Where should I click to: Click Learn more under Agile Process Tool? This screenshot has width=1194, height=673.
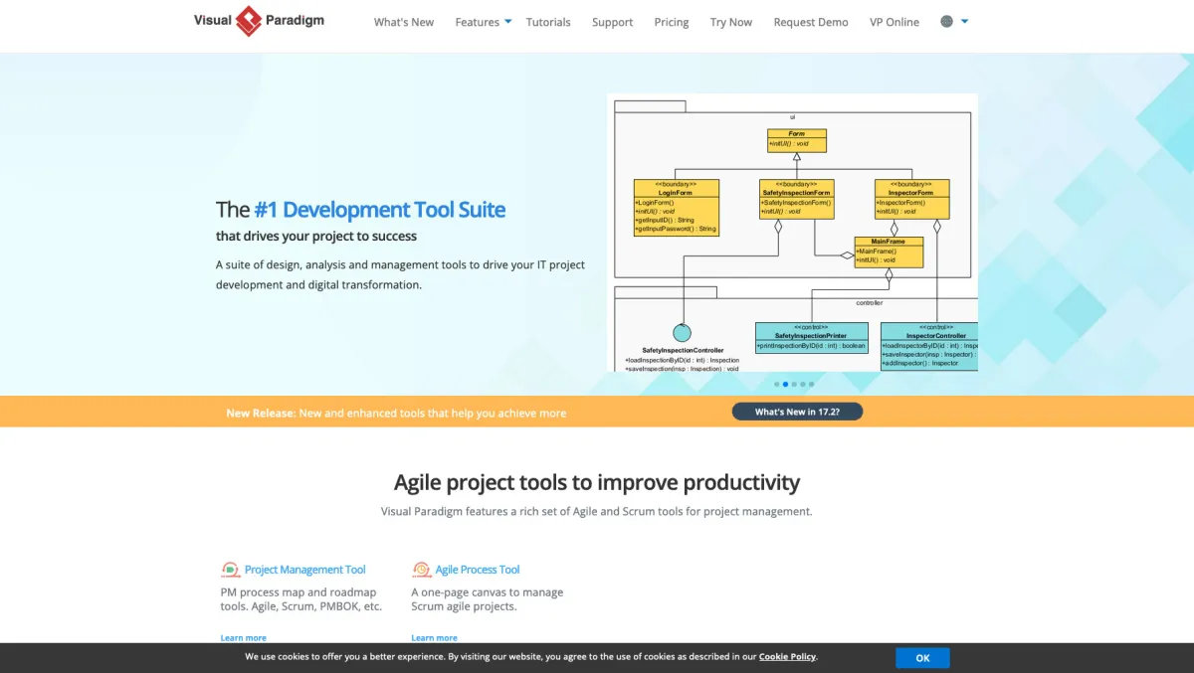435,638
